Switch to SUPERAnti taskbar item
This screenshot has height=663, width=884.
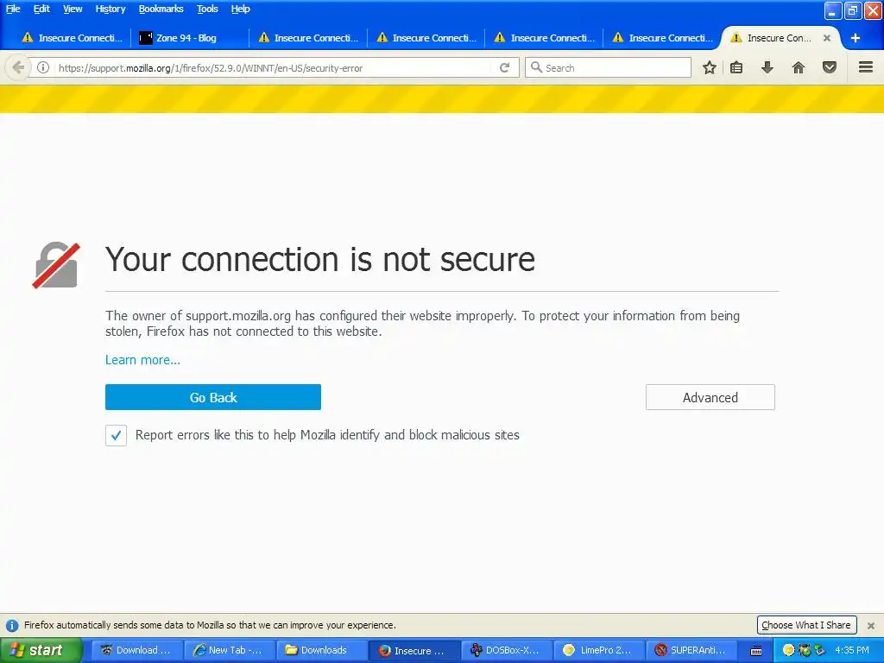click(691, 650)
